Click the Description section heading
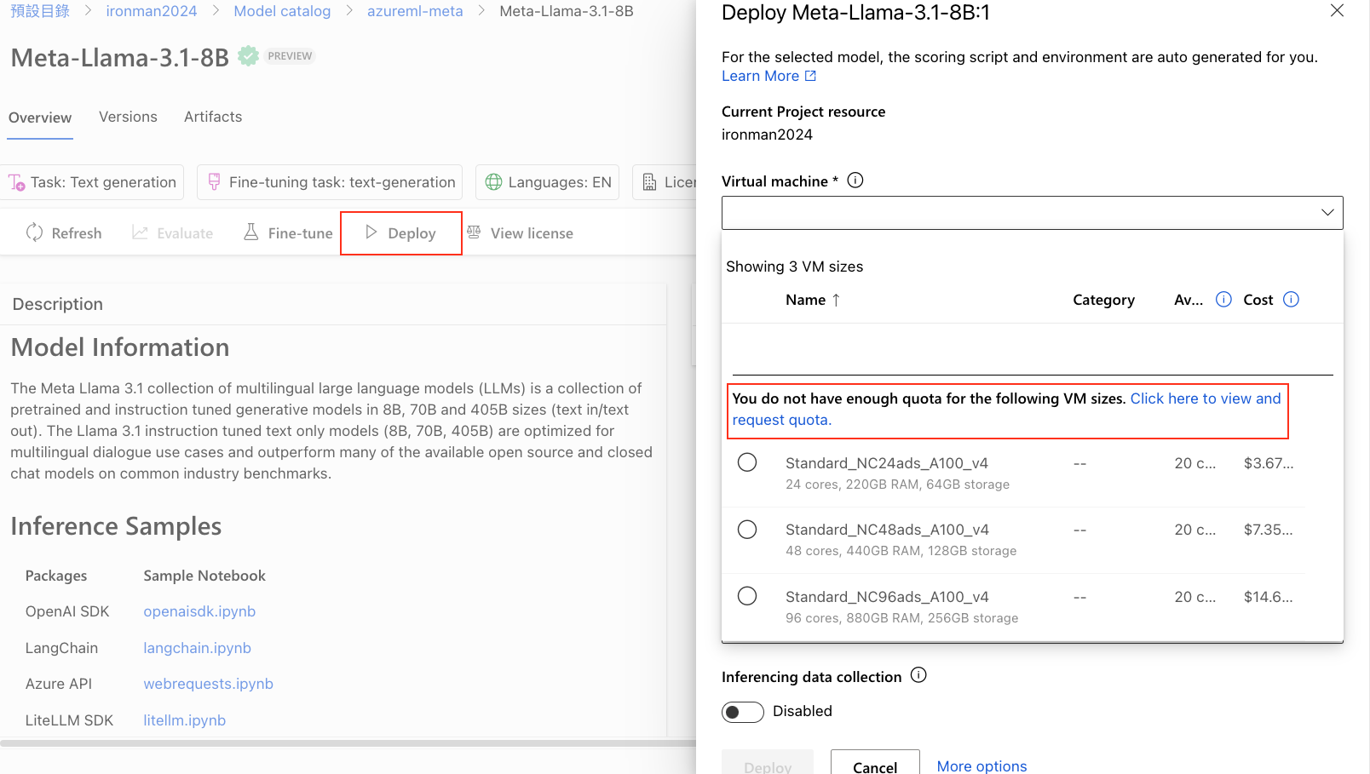This screenshot has width=1370, height=774. [x=58, y=304]
